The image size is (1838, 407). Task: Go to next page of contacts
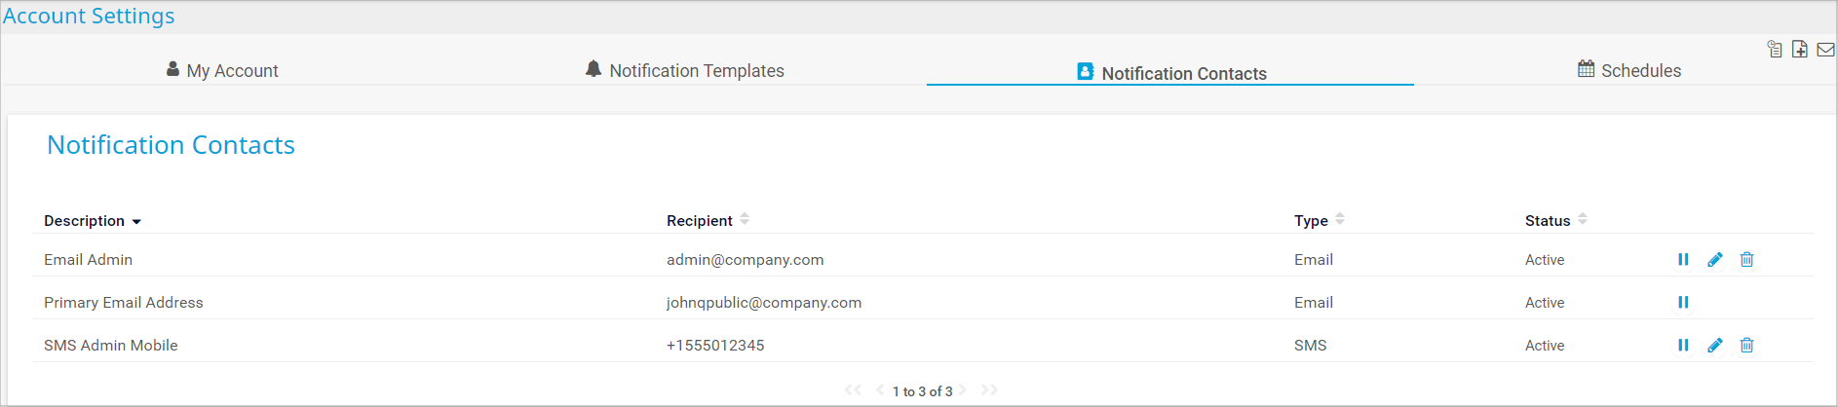pyautogui.click(x=963, y=390)
